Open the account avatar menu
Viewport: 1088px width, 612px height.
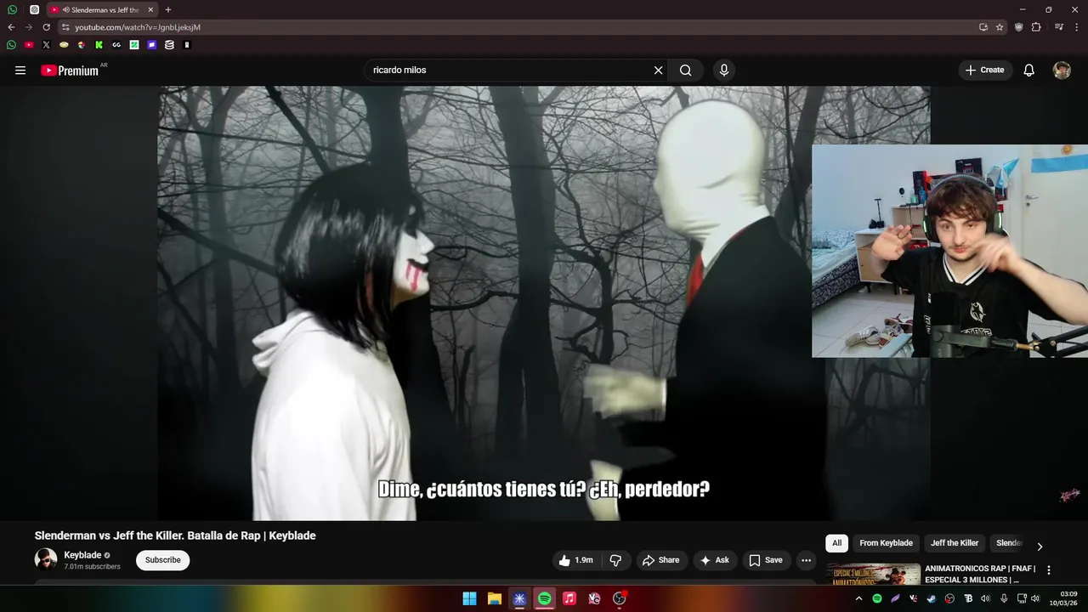[1062, 71]
